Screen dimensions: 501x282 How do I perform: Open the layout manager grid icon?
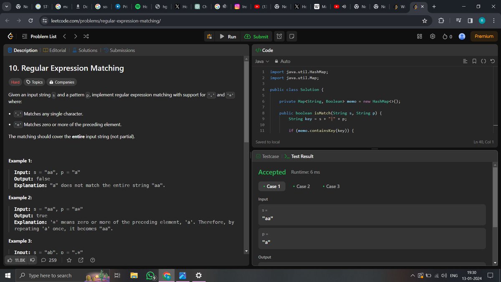(420, 36)
